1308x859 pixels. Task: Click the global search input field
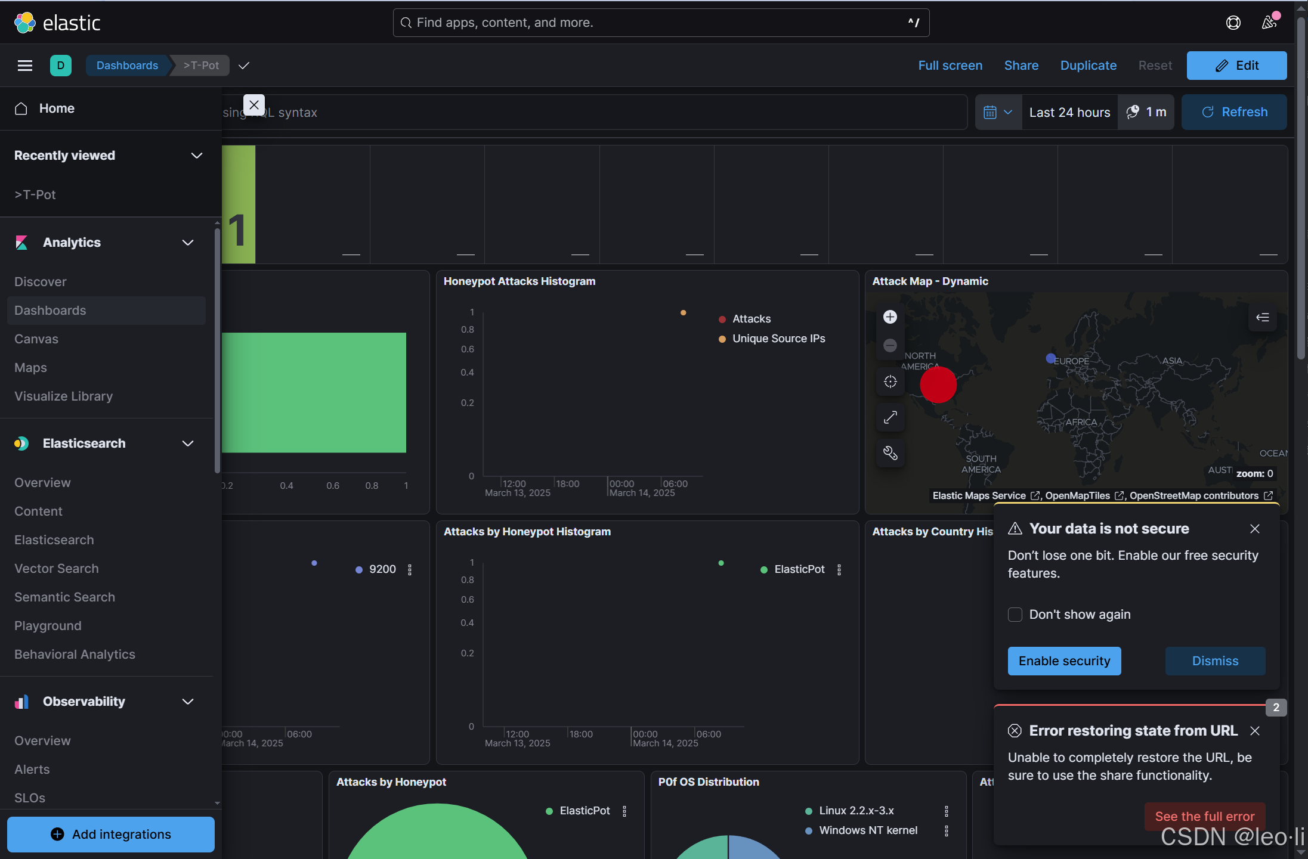pyautogui.click(x=656, y=23)
